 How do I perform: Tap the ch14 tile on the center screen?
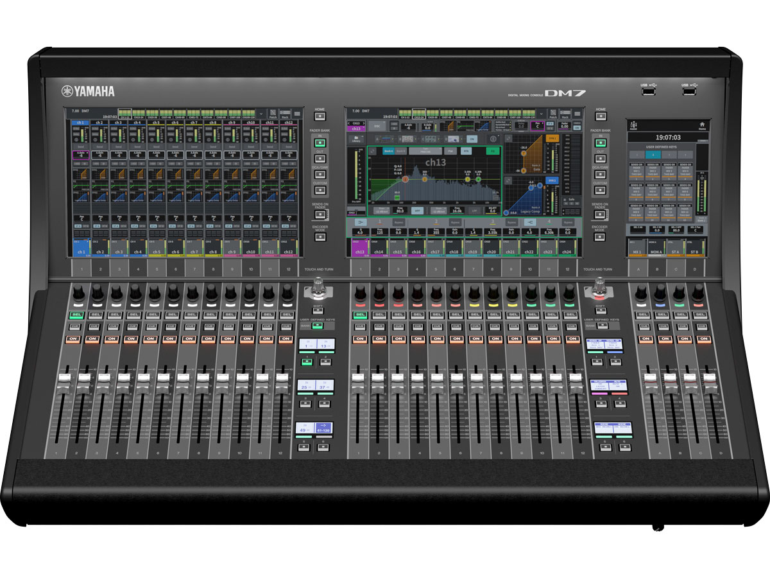(379, 248)
